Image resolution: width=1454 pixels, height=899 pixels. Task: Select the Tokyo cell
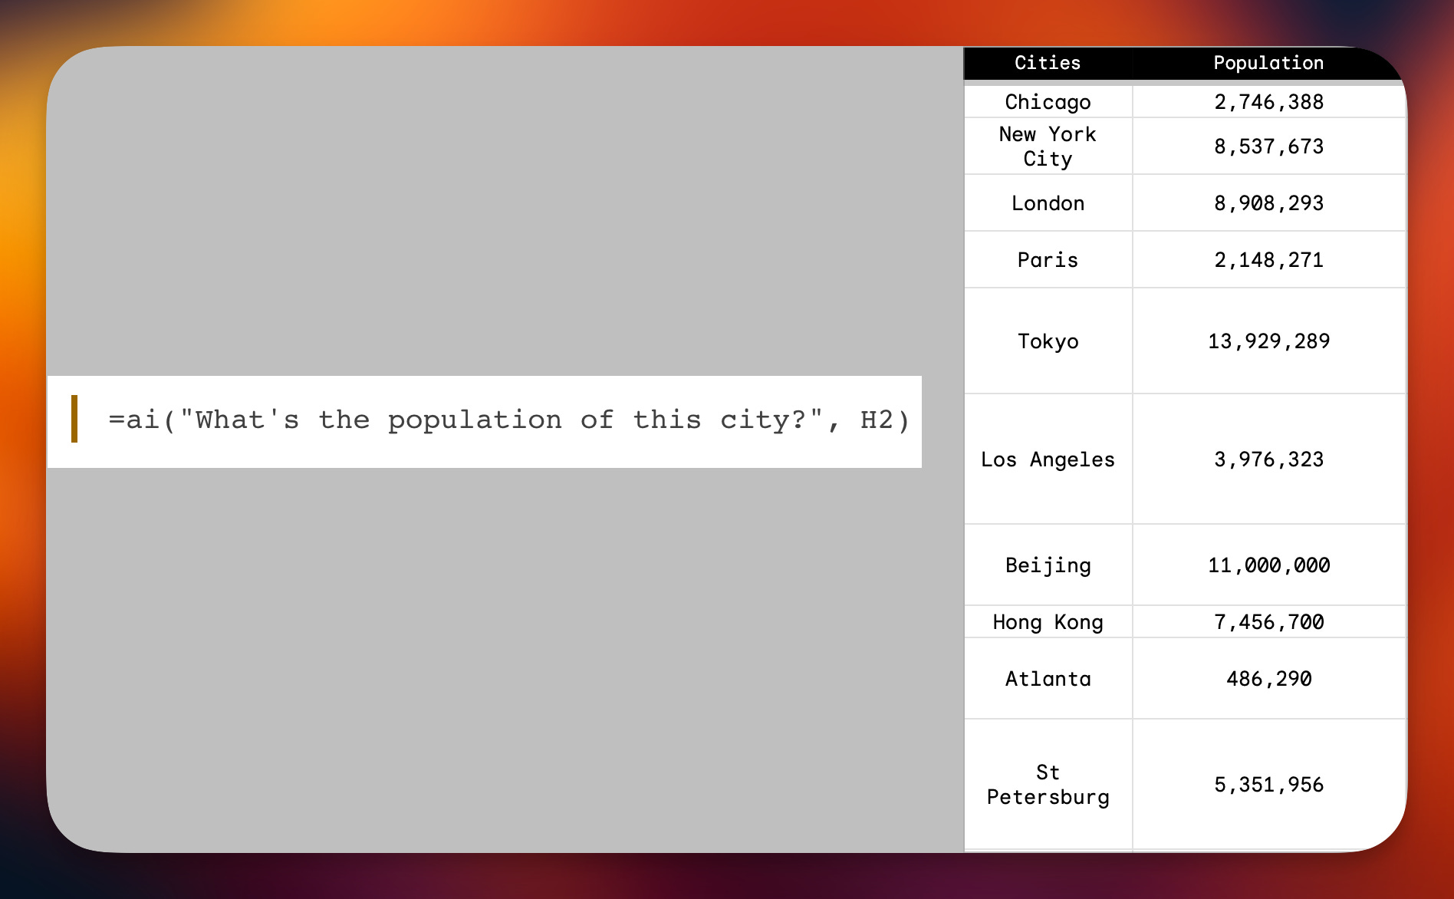[x=1048, y=341]
